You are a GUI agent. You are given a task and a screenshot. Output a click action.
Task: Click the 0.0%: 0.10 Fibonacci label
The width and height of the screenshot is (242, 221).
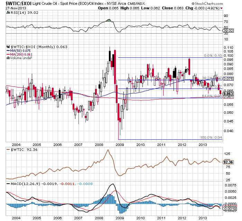pyautogui.click(x=213, y=55)
